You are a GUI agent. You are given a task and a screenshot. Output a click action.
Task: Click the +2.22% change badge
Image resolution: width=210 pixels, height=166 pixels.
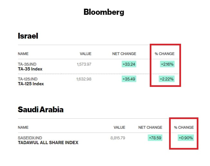167,79
